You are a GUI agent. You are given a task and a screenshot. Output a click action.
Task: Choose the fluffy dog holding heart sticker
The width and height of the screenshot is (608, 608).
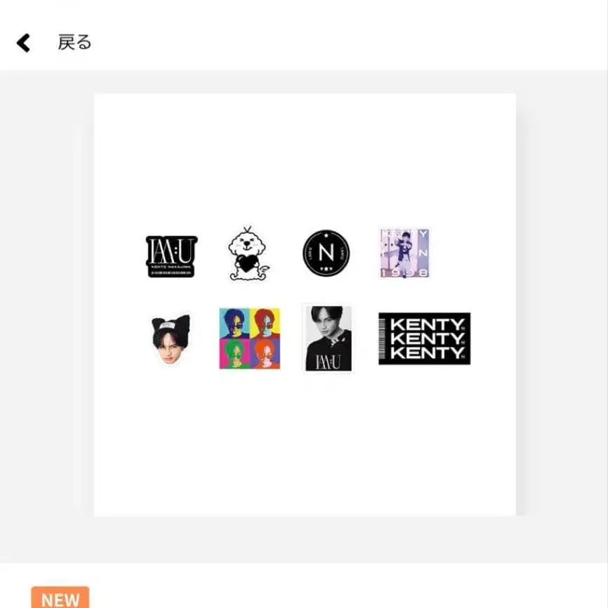248,253
